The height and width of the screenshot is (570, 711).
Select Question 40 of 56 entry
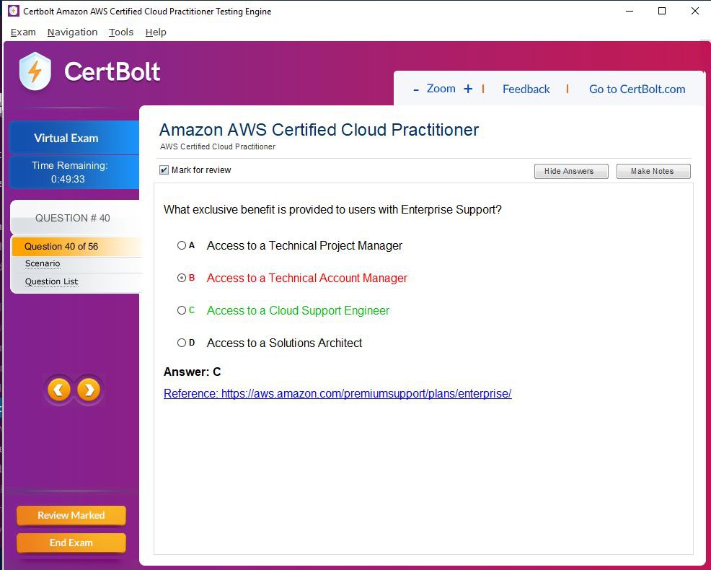(77, 247)
